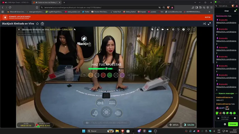The image size is (239, 134).
Task: Open chat settings gear in Kick window
Action: pos(225,124)
